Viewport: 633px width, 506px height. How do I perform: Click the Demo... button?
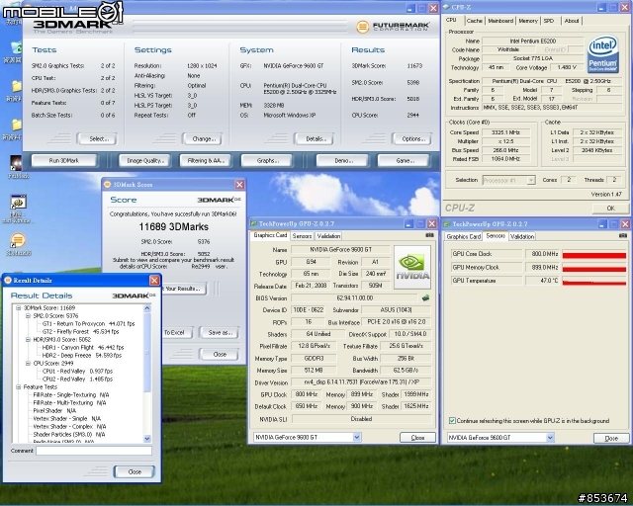point(342,160)
